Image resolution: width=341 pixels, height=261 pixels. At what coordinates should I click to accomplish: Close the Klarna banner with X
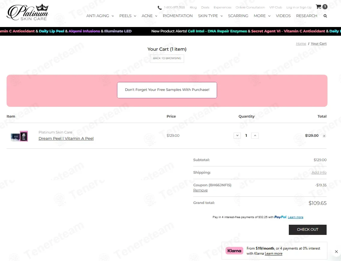336,251
